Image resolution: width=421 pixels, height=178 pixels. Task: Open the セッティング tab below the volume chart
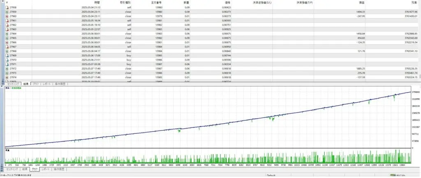coord(12,169)
